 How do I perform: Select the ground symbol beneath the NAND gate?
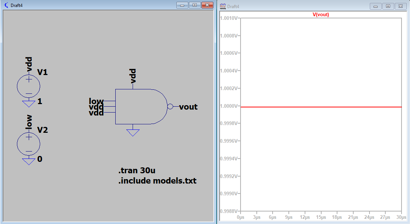tap(133, 132)
